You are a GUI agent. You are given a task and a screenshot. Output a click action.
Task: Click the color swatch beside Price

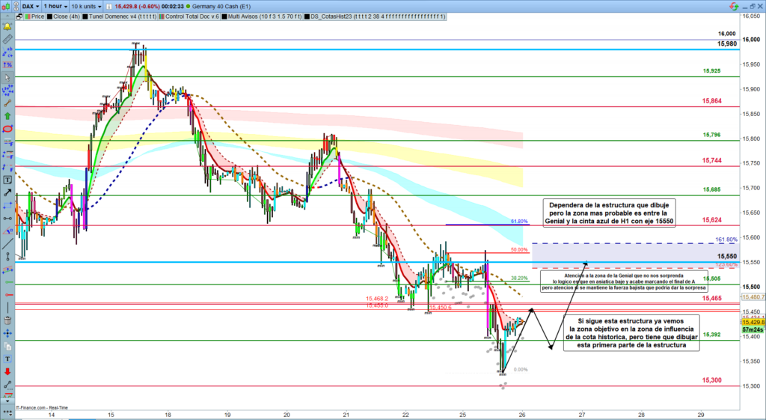click(x=26, y=15)
